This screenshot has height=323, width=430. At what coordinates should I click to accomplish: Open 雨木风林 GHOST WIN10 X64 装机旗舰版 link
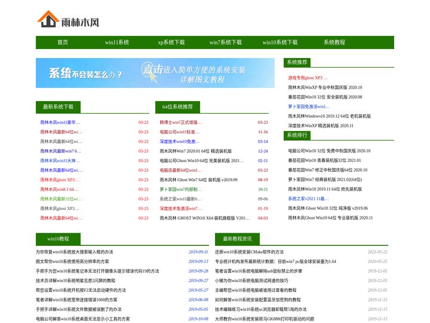tap(205, 218)
